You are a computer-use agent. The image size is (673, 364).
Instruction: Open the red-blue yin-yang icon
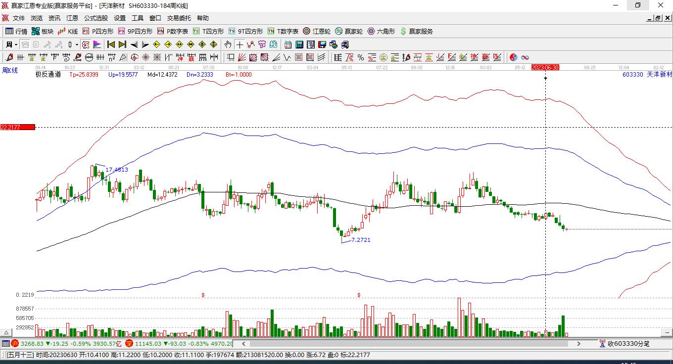[514, 57]
